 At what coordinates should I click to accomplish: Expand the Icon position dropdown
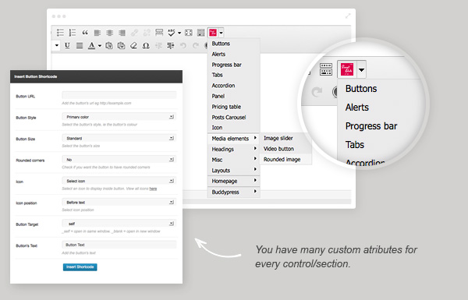[119, 202]
